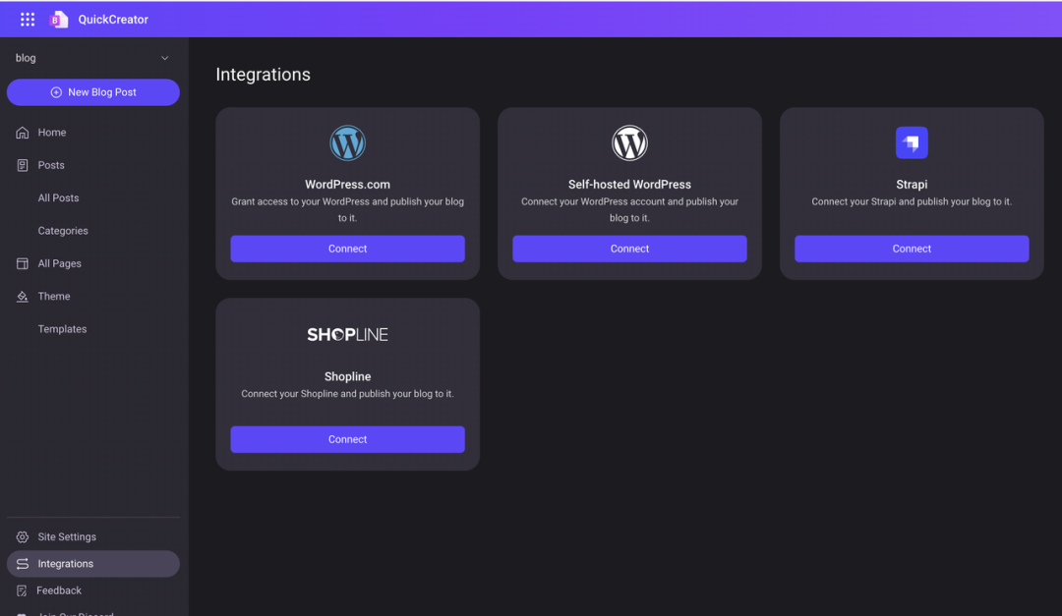1062x616 pixels.
Task: Create a New Blog Post
Action: tap(93, 92)
